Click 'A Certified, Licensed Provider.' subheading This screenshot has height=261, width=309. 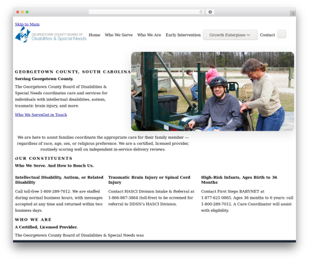[x=46, y=227]
